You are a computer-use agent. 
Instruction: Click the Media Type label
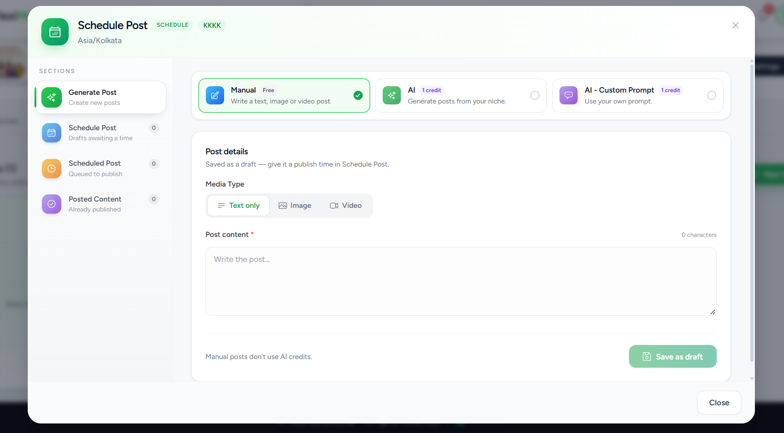tap(225, 184)
